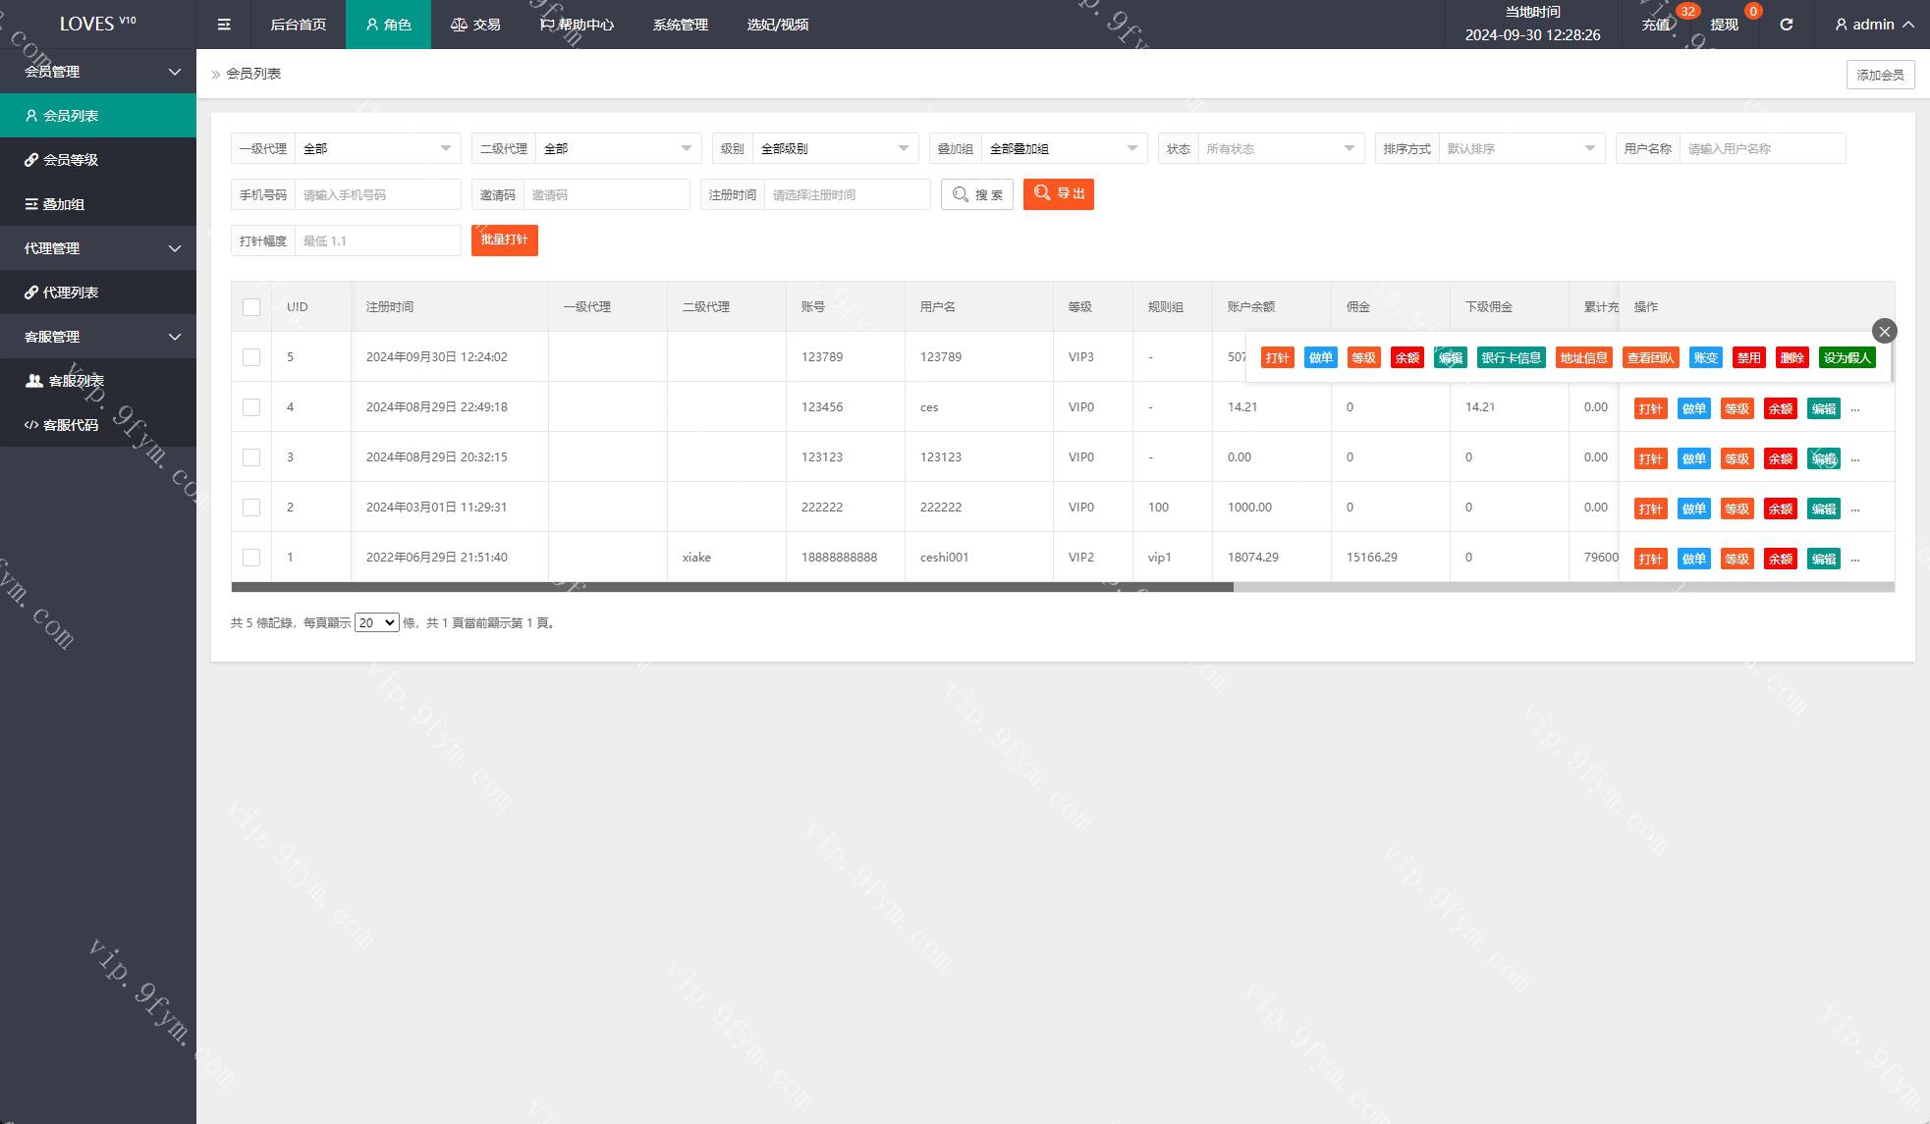Open 客服代码 in the sidebar
The image size is (1930, 1124).
70,425
